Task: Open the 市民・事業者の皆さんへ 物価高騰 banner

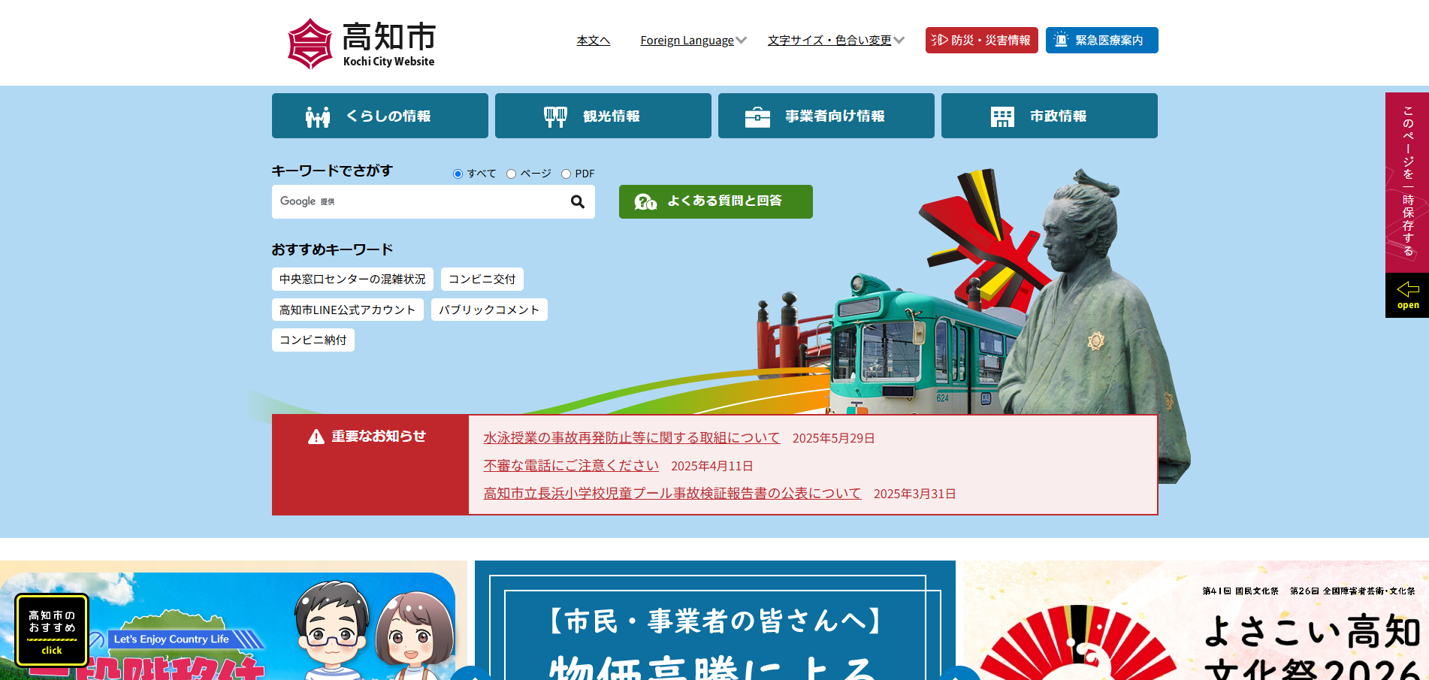Action: tap(715, 621)
